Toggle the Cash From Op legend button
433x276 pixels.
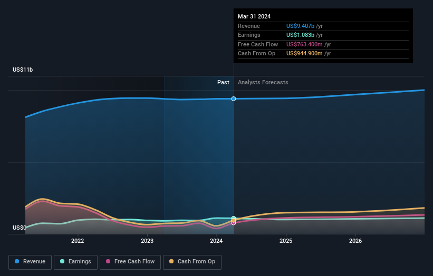click(x=192, y=262)
